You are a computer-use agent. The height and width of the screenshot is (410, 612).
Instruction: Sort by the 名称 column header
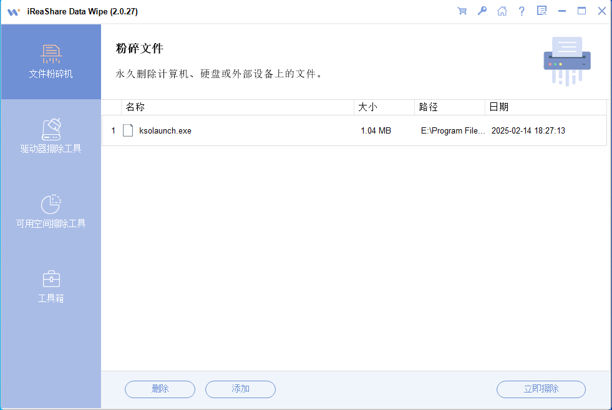pyautogui.click(x=237, y=107)
